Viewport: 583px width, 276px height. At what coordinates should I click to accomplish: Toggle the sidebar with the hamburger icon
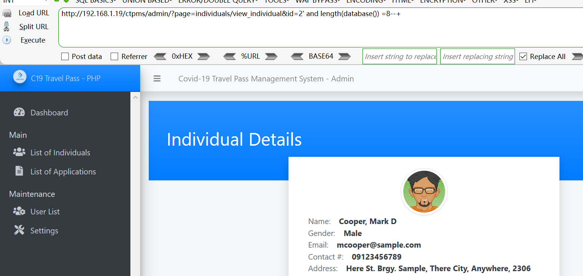click(x=157, y=78)
